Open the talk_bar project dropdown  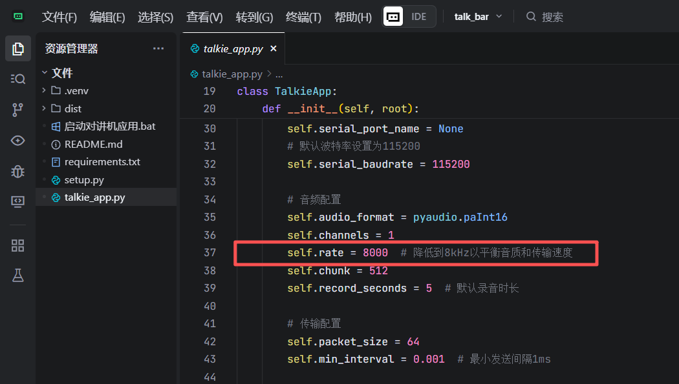(x=478, y=17)
